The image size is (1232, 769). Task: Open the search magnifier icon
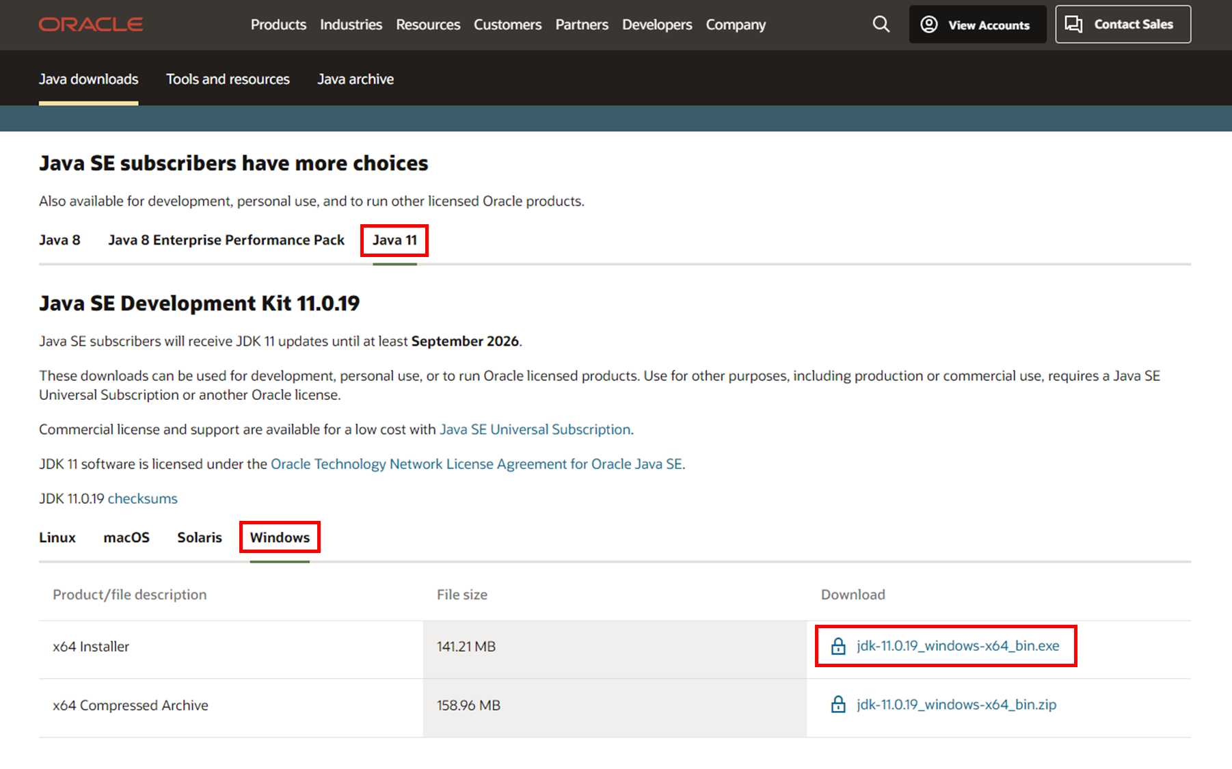881,25
